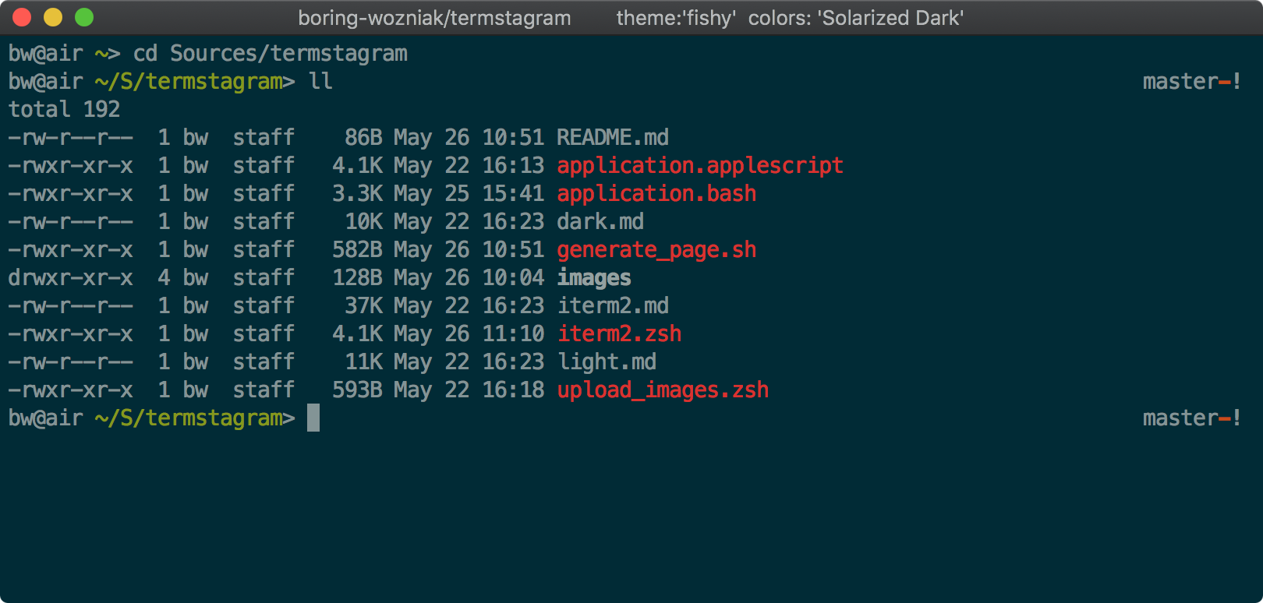Select the application.applescript file name
The height and width of the screenshot is (603, 1263).
tap(699, 166)
